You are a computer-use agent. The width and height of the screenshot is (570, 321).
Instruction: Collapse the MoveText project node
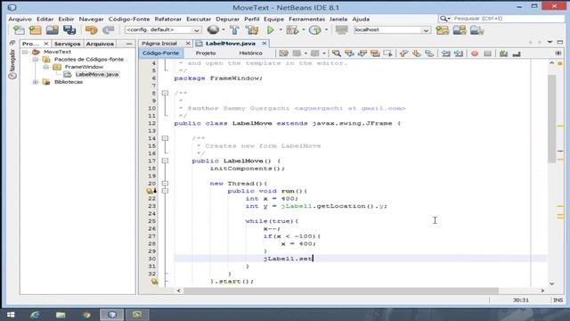point(25,52)
